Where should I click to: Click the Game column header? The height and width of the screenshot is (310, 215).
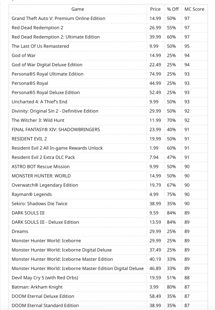point(77,9)
